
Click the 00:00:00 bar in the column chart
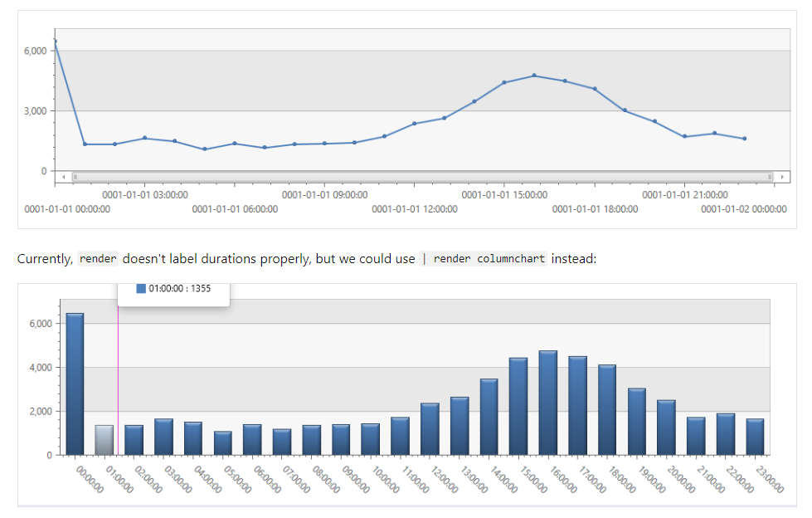(x=75, y=384)
